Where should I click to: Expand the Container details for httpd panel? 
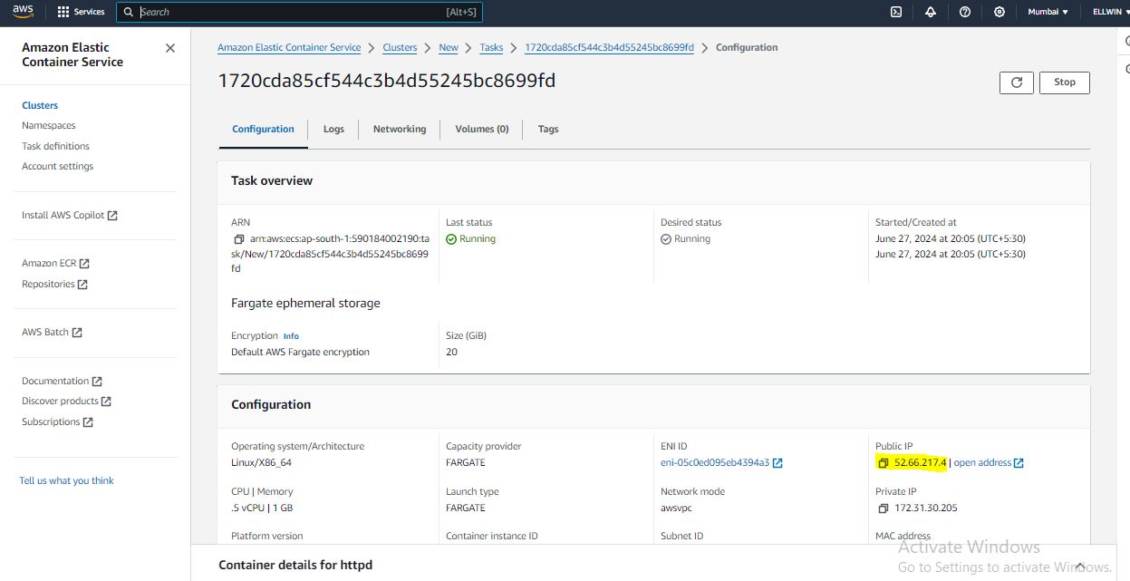pos(1080,563)
